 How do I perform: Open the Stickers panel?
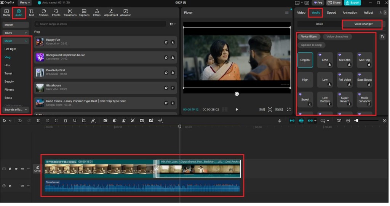43,13
